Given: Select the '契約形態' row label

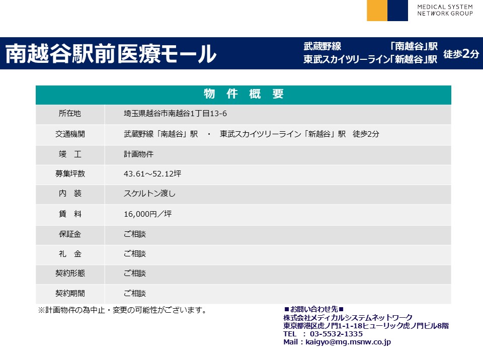Looking at the screenshot, I should 70,274.
